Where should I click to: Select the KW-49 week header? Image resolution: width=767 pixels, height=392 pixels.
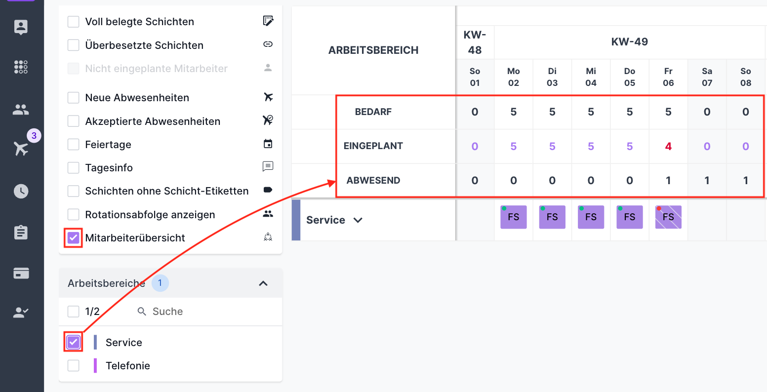630,42
